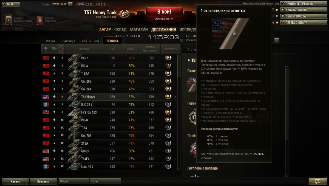The height and width of the screenshot is (186, 329).
Task: Click the Боевое обучение icon
Action: coord(40,20)
